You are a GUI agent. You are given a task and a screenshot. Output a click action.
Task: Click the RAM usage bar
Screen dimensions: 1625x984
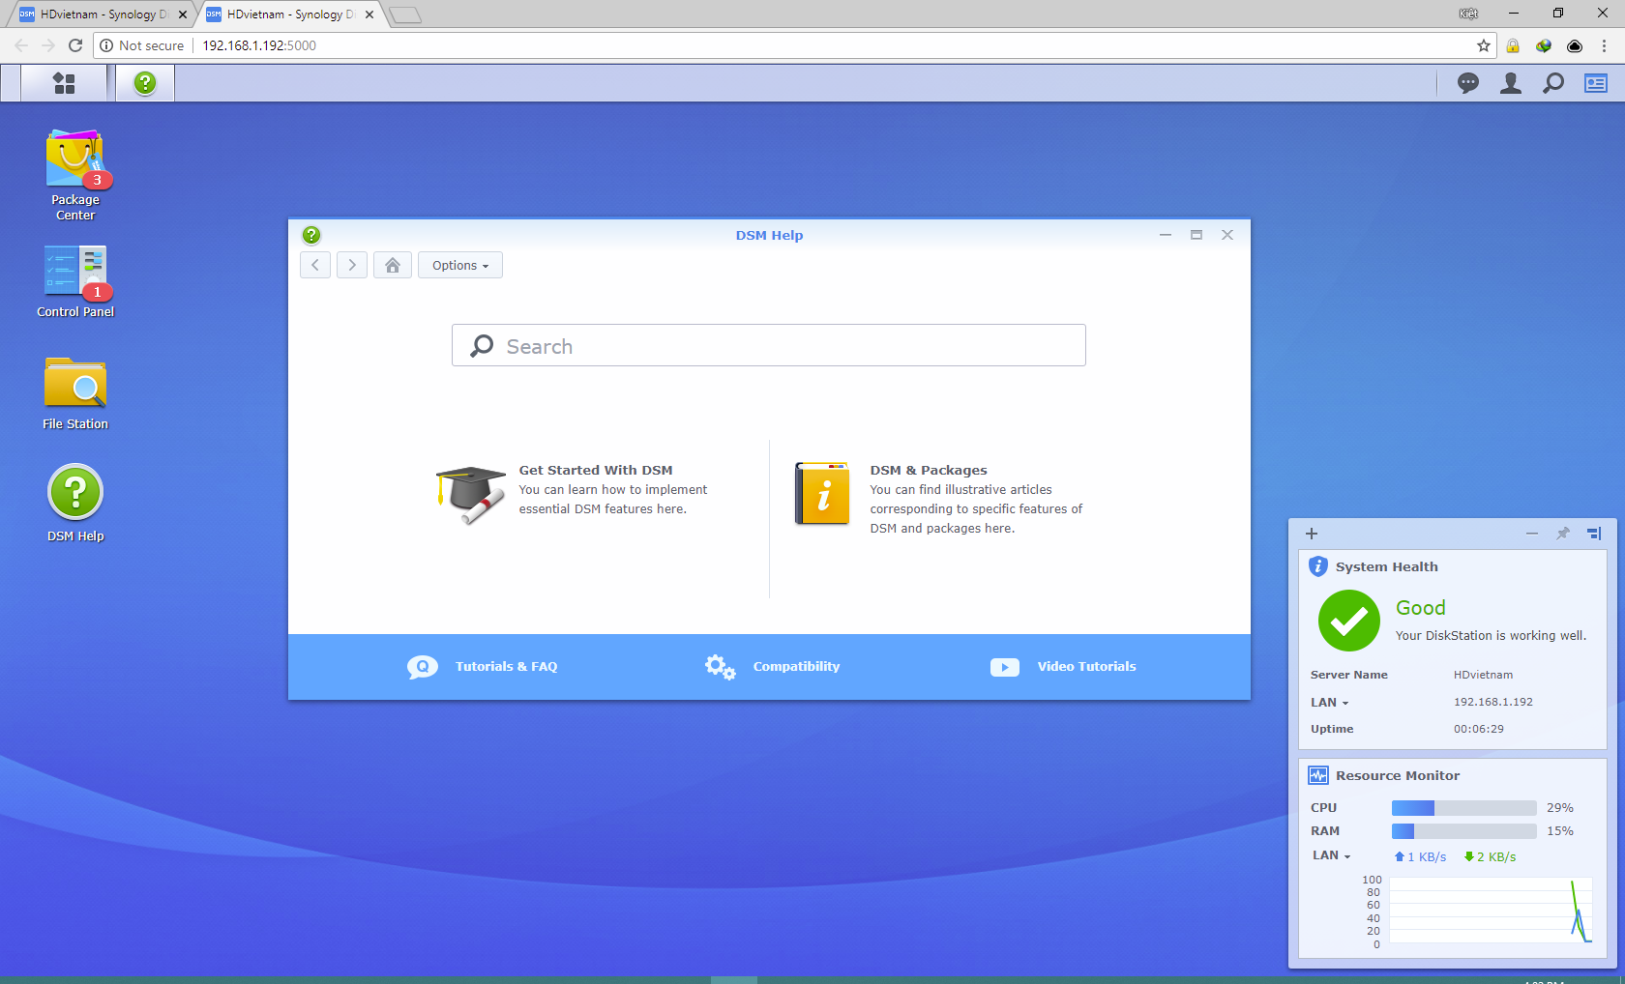tap(1463, 831)
